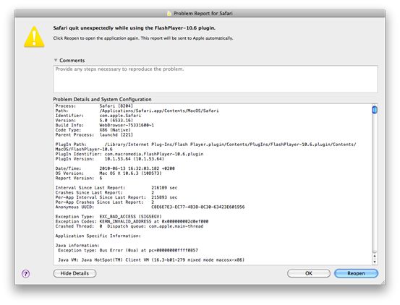Click the 'OS Version: Mac OS X 10.6.3' line
This screenshot has height=305, width=400.
[x=108, y=173]
